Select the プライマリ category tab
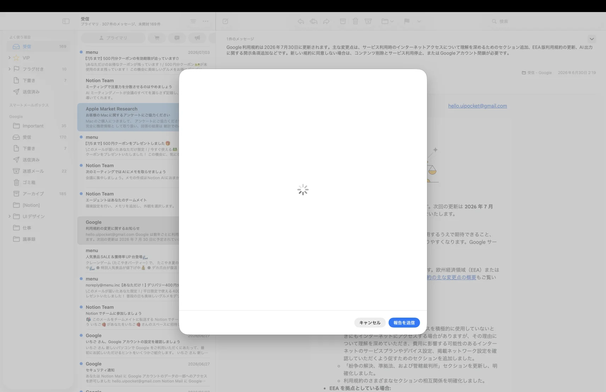The height and width of the screenshot is (392, 606). pos(113,38)
